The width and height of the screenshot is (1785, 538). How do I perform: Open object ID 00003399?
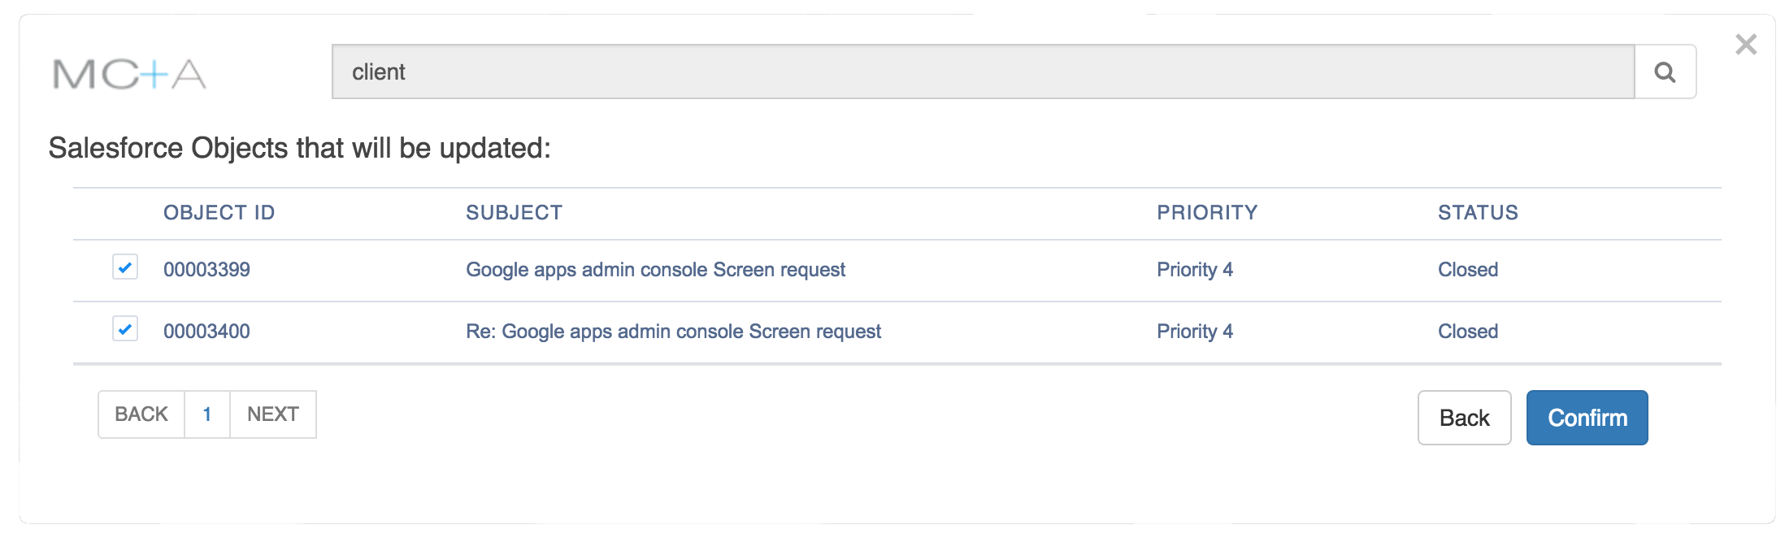pyautogui.click(x=206, y=270)
